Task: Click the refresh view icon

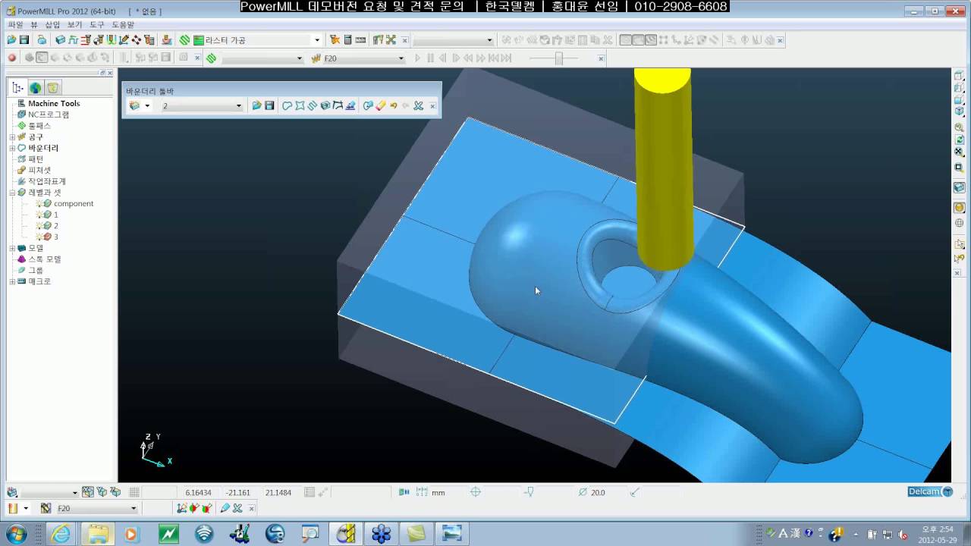Action: coord(959,140)
